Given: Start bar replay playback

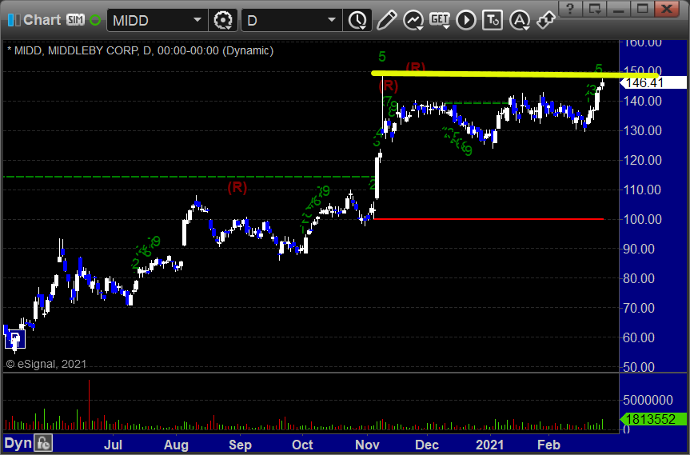Looking at the screenshot, I should tap(466, 20).
